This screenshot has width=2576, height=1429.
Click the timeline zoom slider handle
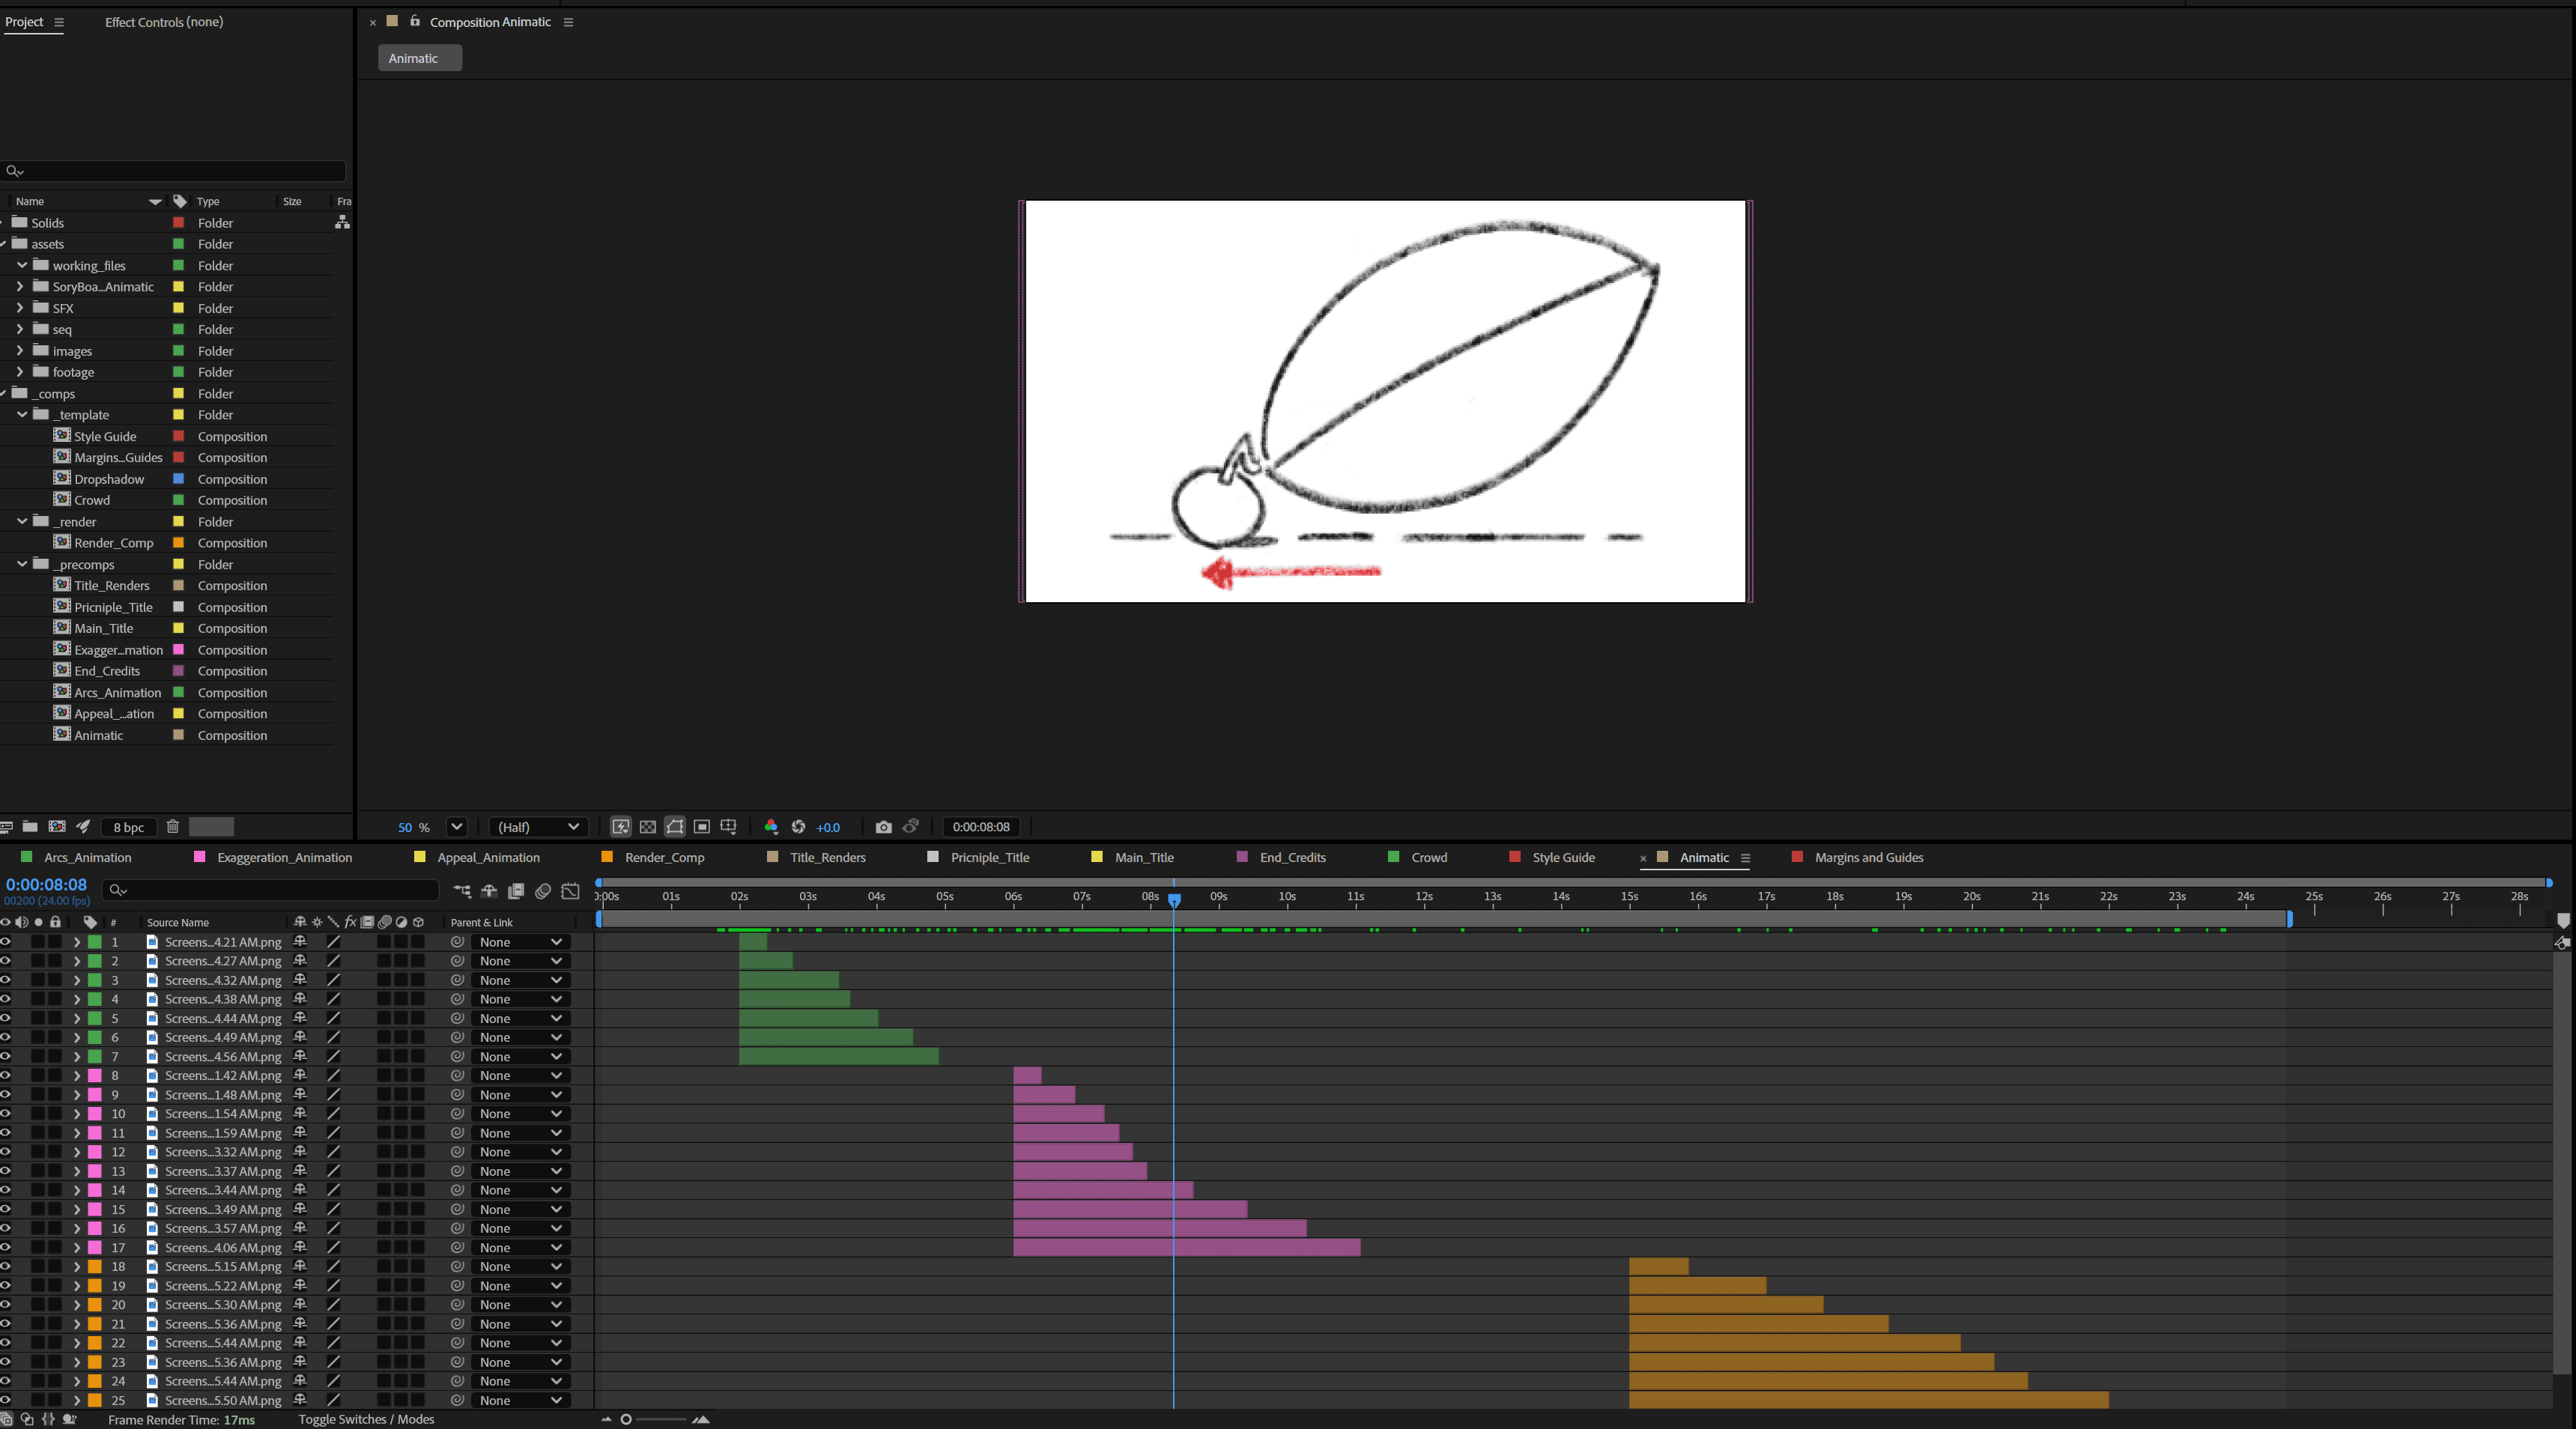(x=626, y=1419)
